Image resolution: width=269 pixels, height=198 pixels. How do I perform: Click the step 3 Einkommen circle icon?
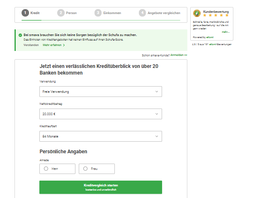(x=98, y=13)
